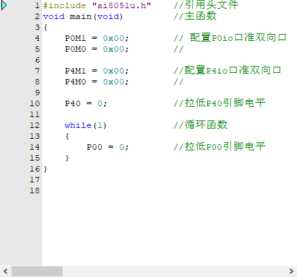Click the opening brace on line 3

click(46, 27)
